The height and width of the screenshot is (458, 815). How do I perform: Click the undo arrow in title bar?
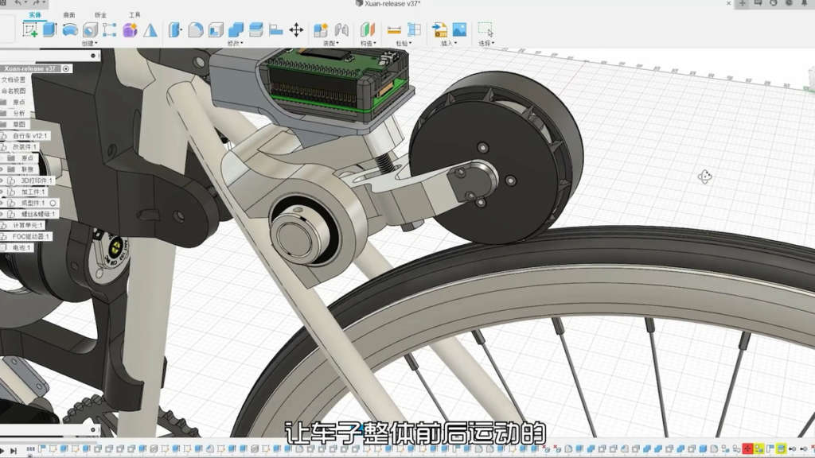point(19,2)
